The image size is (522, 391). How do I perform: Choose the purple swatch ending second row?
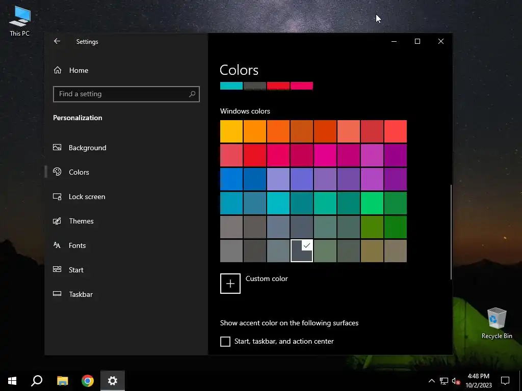coord(396,155)
